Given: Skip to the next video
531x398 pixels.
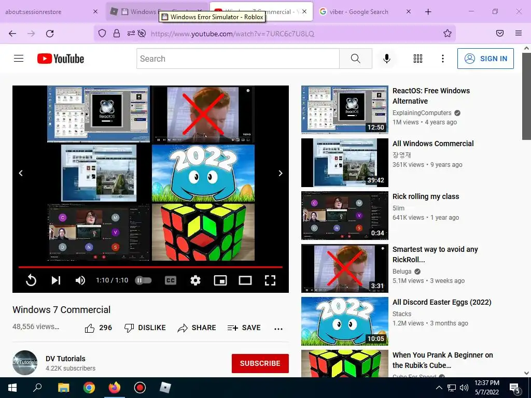Looking at the screenshot, I should pyautogui.click(x=56, y=280).
